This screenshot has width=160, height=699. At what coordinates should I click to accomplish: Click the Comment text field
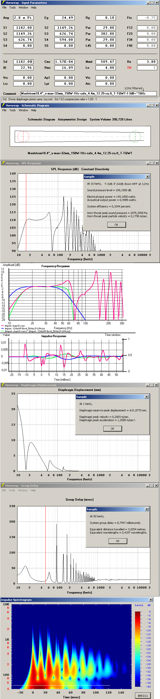(x=89, y=93)
